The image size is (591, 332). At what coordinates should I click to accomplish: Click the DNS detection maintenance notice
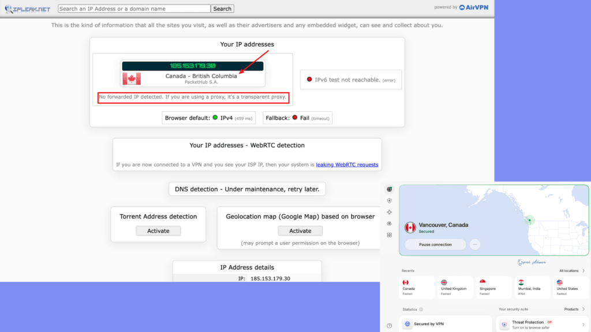click(247, 189)
